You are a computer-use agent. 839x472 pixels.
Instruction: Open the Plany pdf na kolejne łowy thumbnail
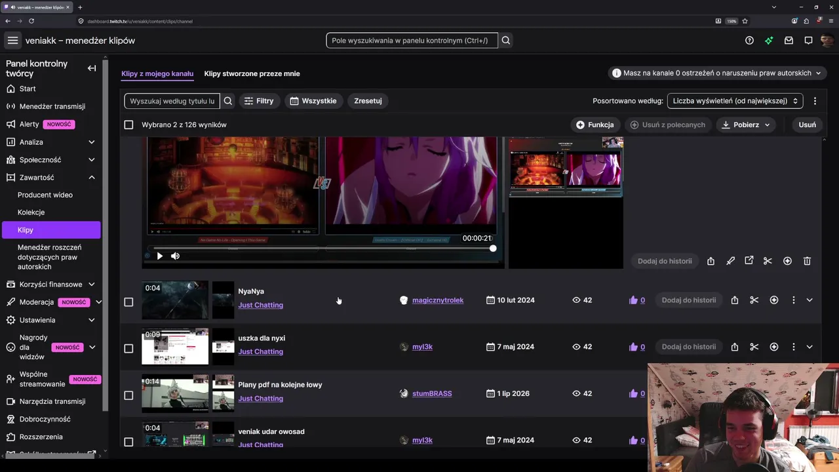(x=175, y=393)
